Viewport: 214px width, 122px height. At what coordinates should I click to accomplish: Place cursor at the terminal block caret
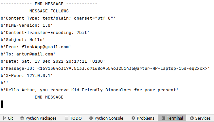pyautogui.click(x=2, y=104)
